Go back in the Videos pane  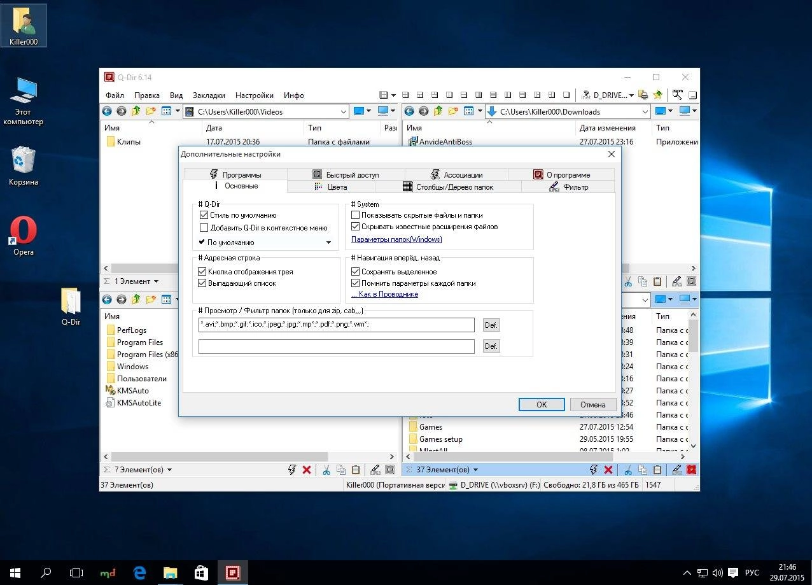point(107,111)
